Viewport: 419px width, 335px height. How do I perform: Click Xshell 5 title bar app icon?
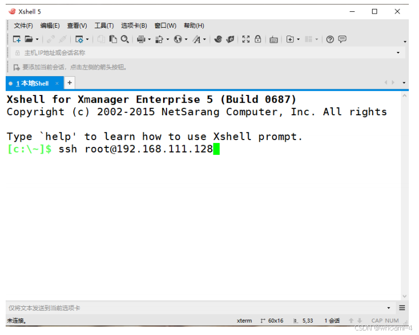12,11
